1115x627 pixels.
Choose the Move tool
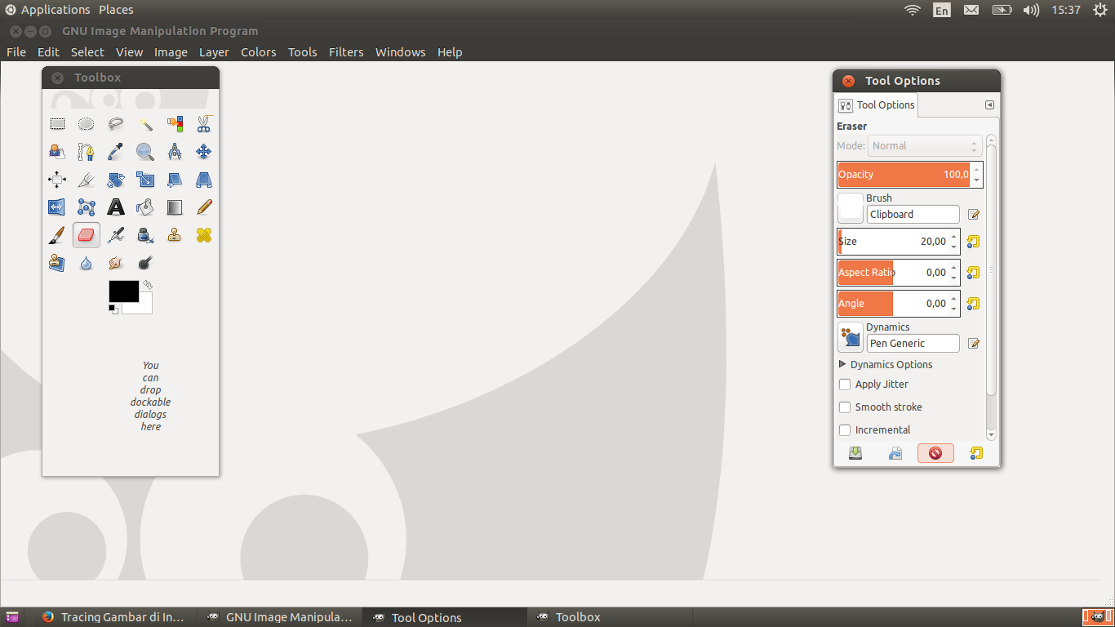[204, 152]
